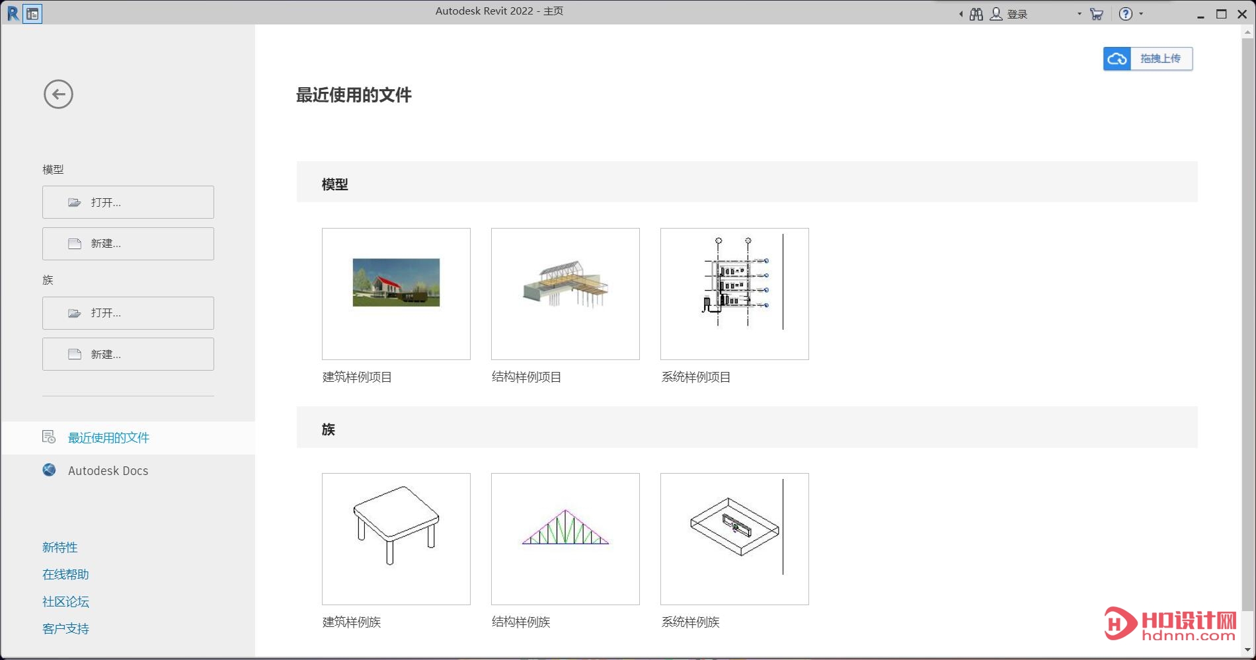This screenshot has height=660, width=1256.
Task: Open the 客户支持 link
Action: click(65, 628)
